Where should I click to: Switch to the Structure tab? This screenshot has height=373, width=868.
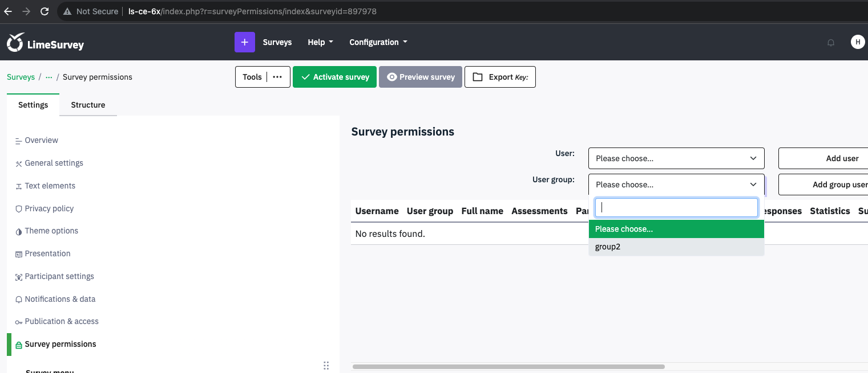tap(88, 105)
